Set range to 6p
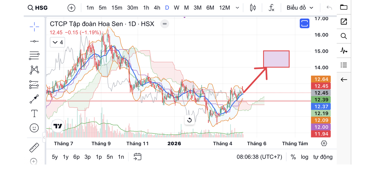This screenshot has height=173, width=375. coord(76,157)
